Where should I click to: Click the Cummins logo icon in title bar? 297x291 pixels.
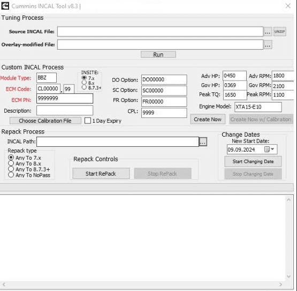(5, 6)
